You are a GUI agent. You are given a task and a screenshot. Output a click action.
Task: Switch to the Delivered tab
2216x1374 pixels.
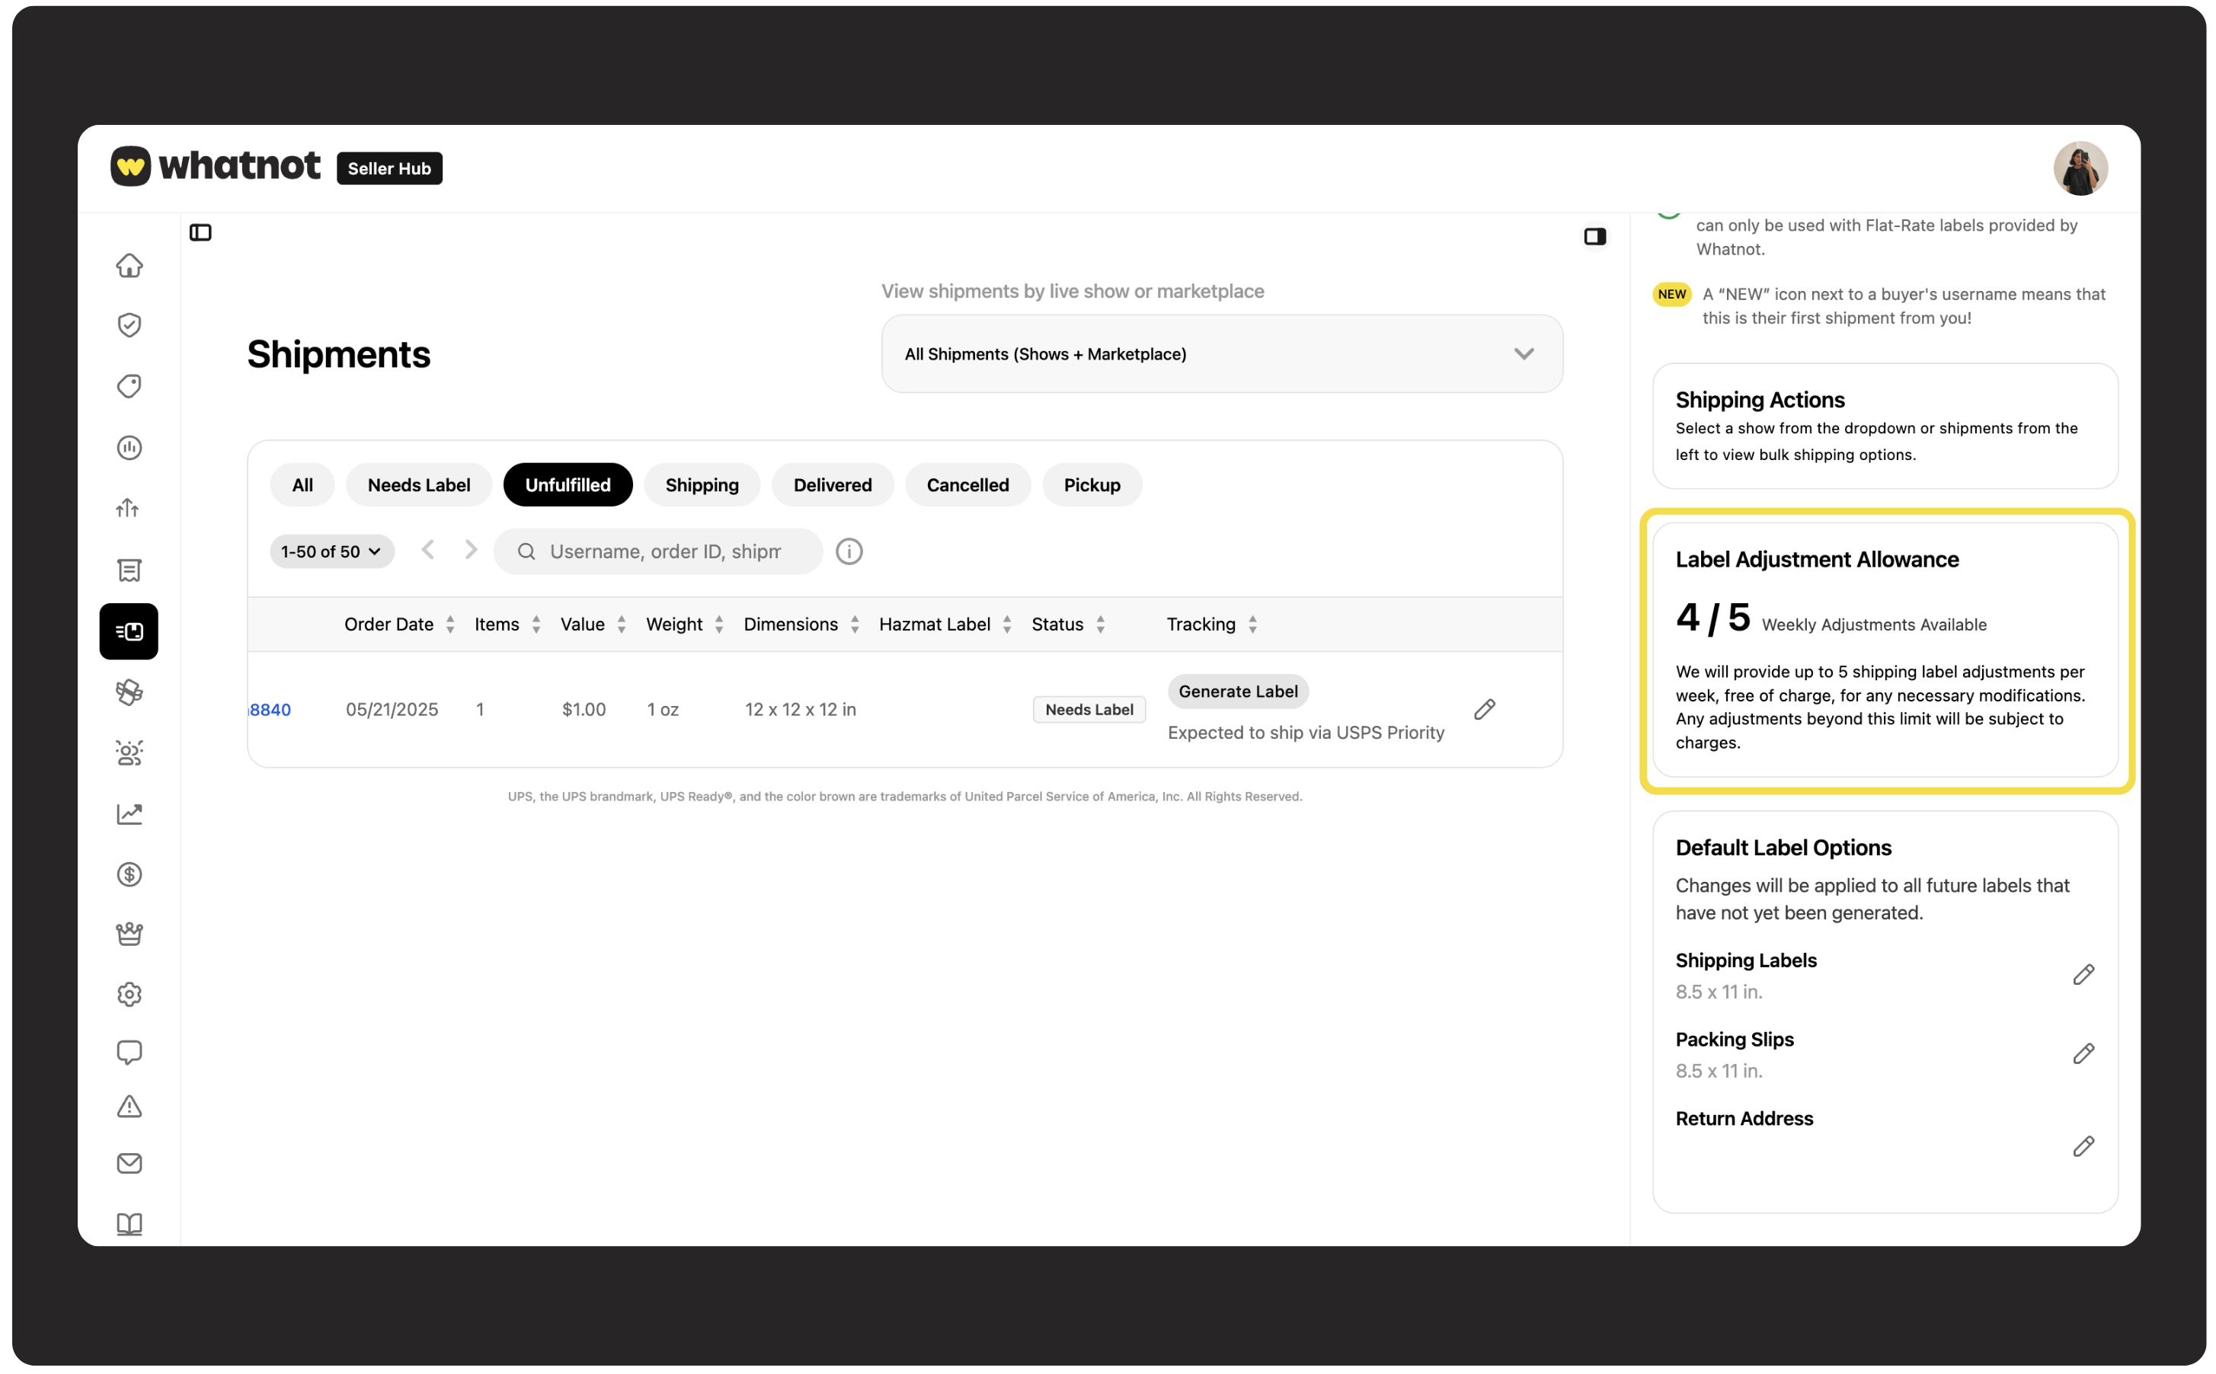pyautogui.click(x=832, y=484)
